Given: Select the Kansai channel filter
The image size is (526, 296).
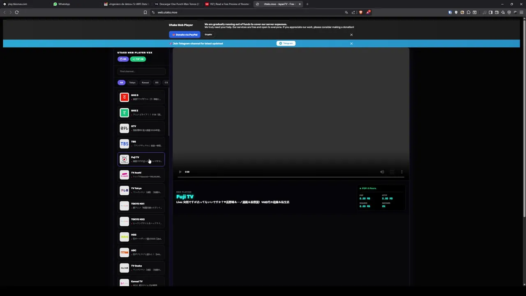Looking at the screenshot, I should [x=145, y=83].
